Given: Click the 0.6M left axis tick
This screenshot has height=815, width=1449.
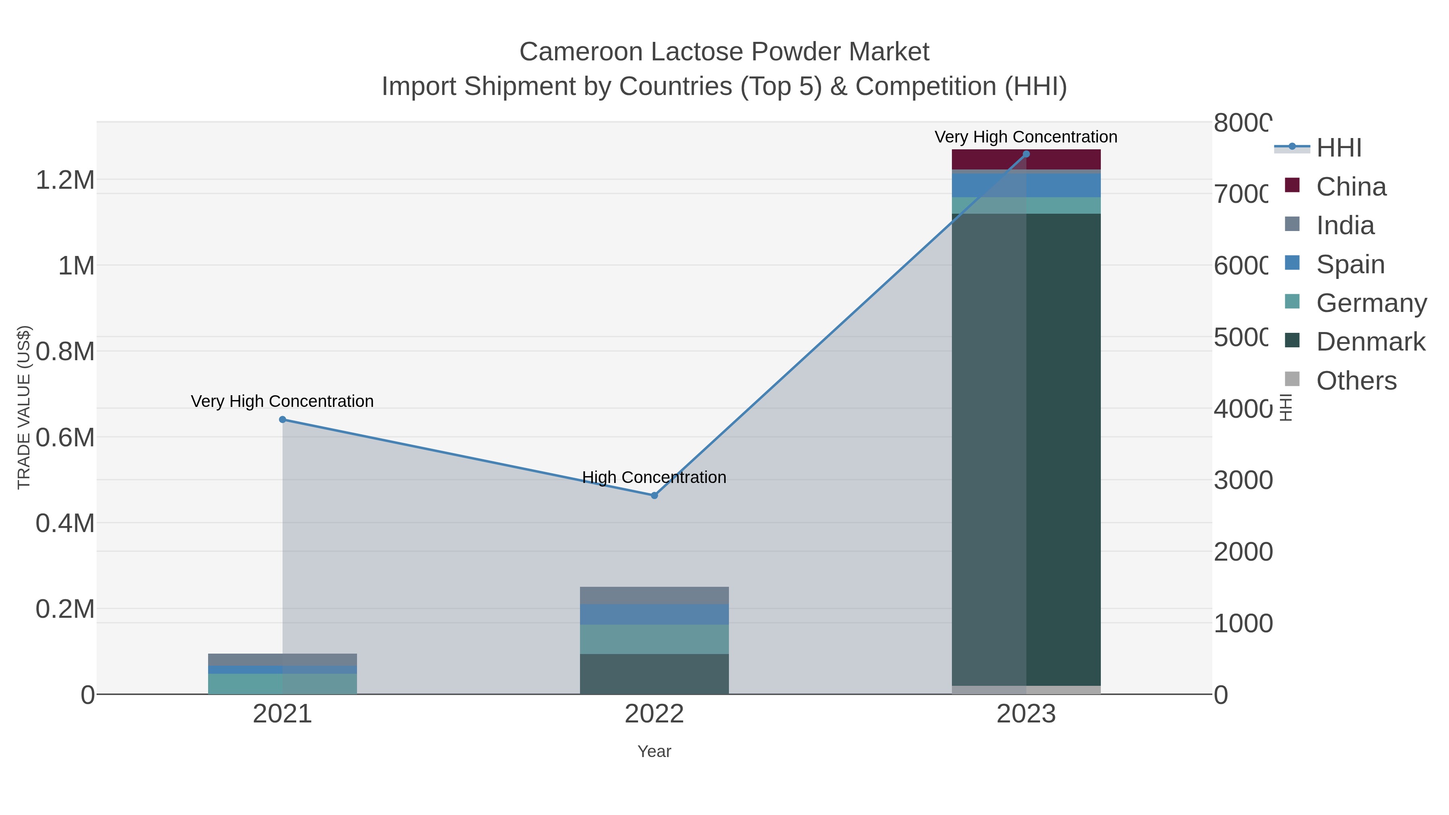Looking at the screenshot, I should pyautogui.click(x=65, y=437).
